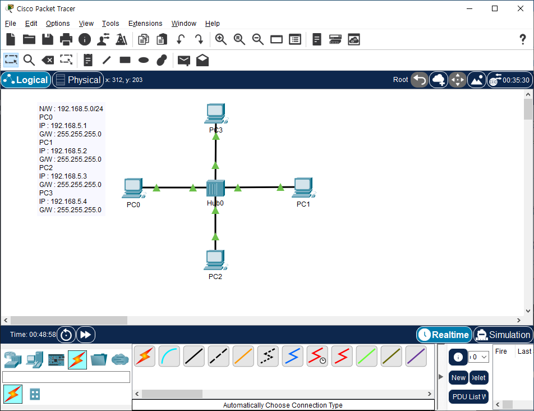Click Fast Forward Time button
The width and height of the screenshot is (534, 411).
86,335
